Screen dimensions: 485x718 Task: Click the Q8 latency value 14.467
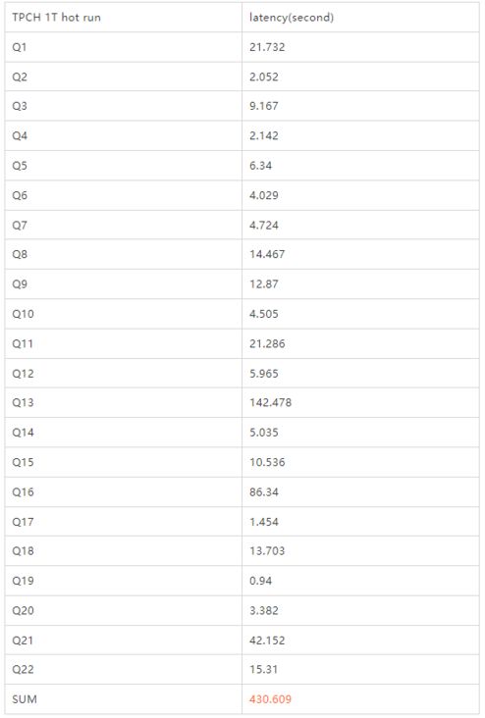click(267, 254)
